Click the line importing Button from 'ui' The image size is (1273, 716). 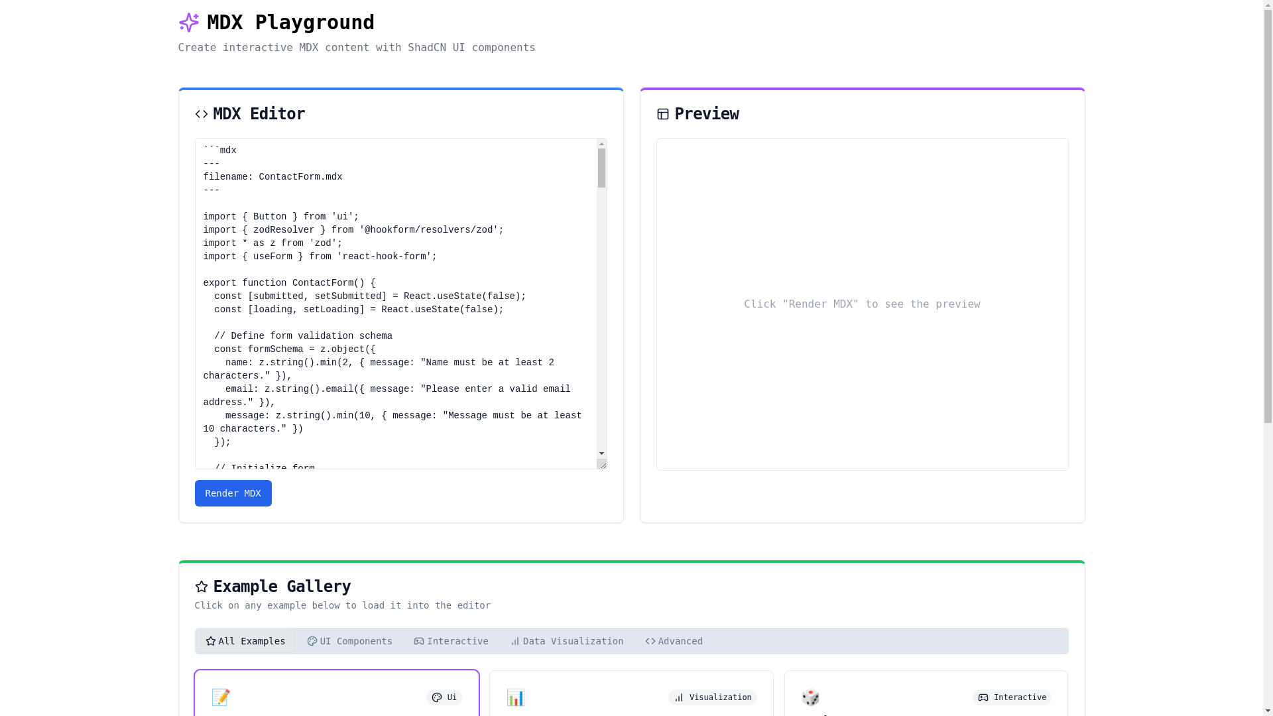(x=281, y=217)
